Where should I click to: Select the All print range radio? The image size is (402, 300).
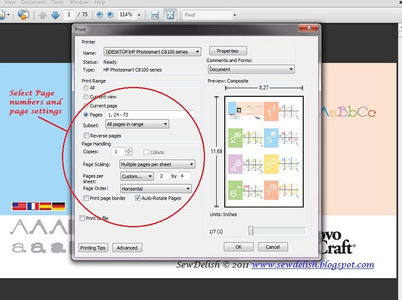click(86, 88)
